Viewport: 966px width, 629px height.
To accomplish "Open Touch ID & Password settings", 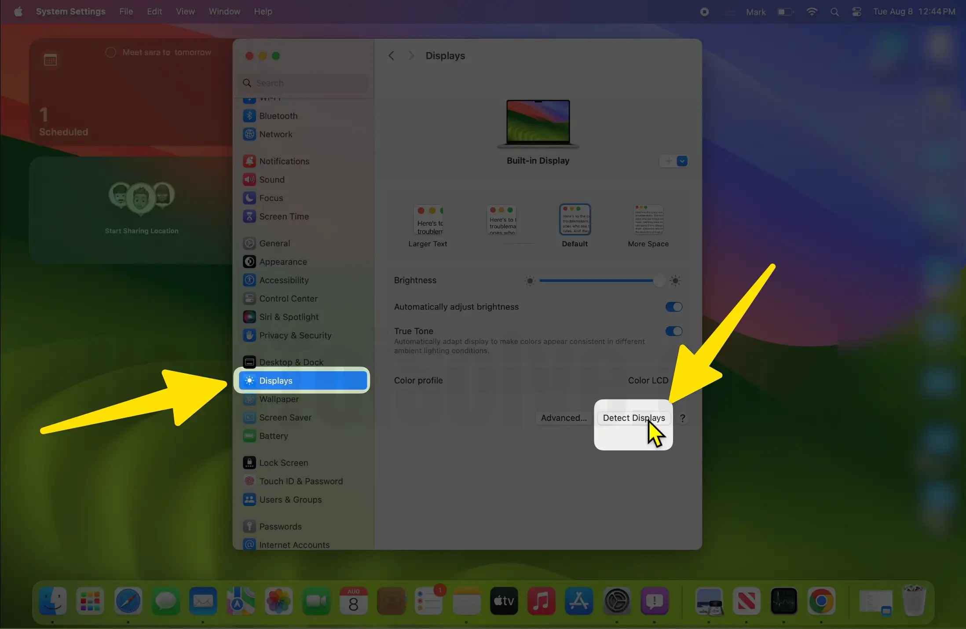I will coord(301,481).
